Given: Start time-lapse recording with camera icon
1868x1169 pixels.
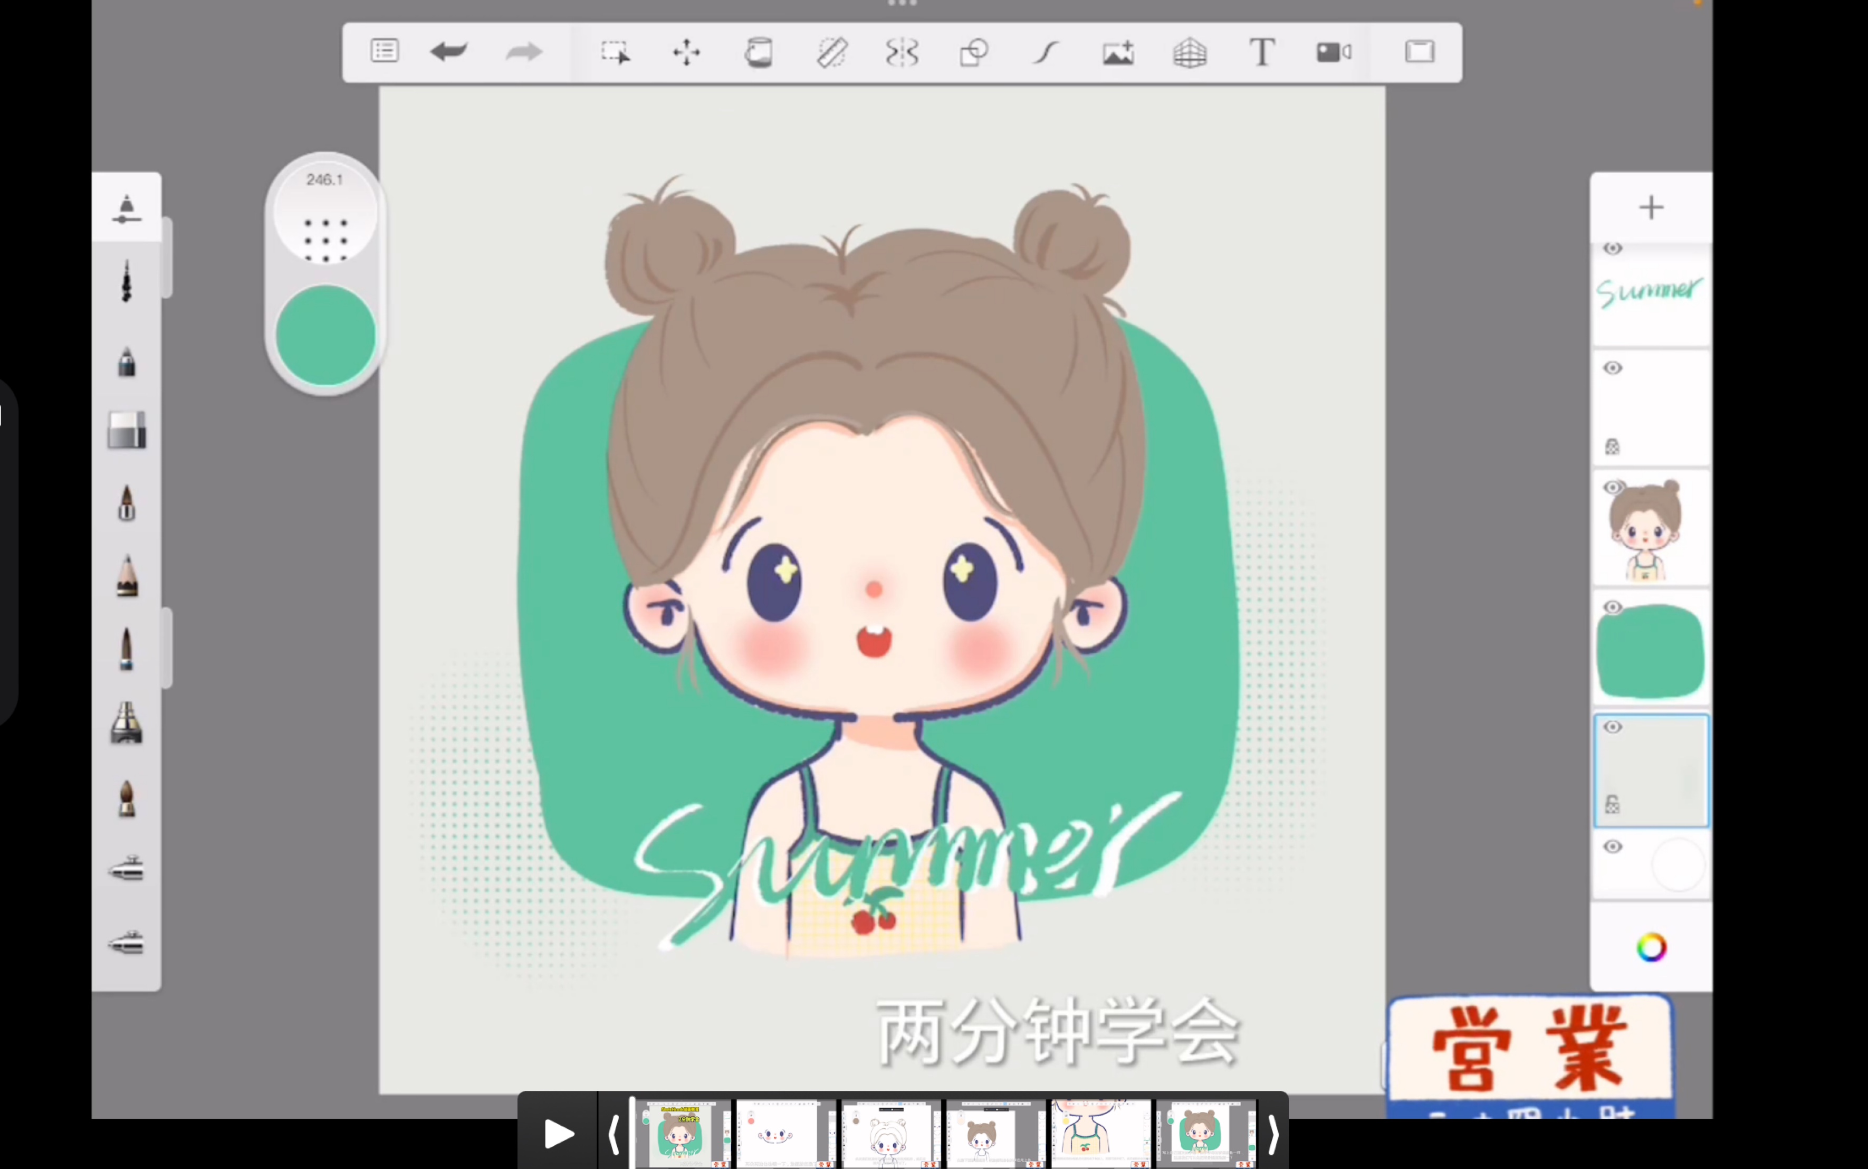Looking at the screenshot, I should pyautogui.click(x=1333, y=53).
